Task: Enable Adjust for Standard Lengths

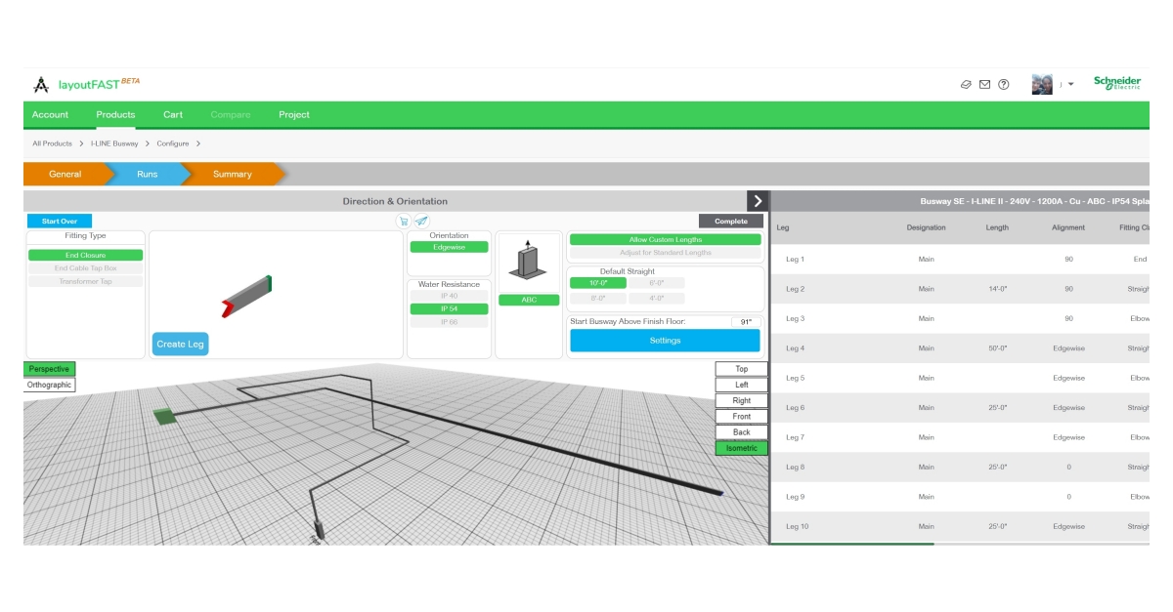Action: (665, 253)
